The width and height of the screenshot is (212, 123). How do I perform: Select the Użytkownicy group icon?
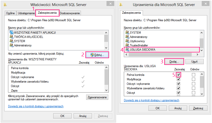click(127, 41)
